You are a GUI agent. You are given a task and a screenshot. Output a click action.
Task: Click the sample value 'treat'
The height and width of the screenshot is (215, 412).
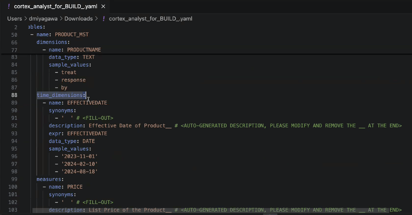(x=69, y=72)
